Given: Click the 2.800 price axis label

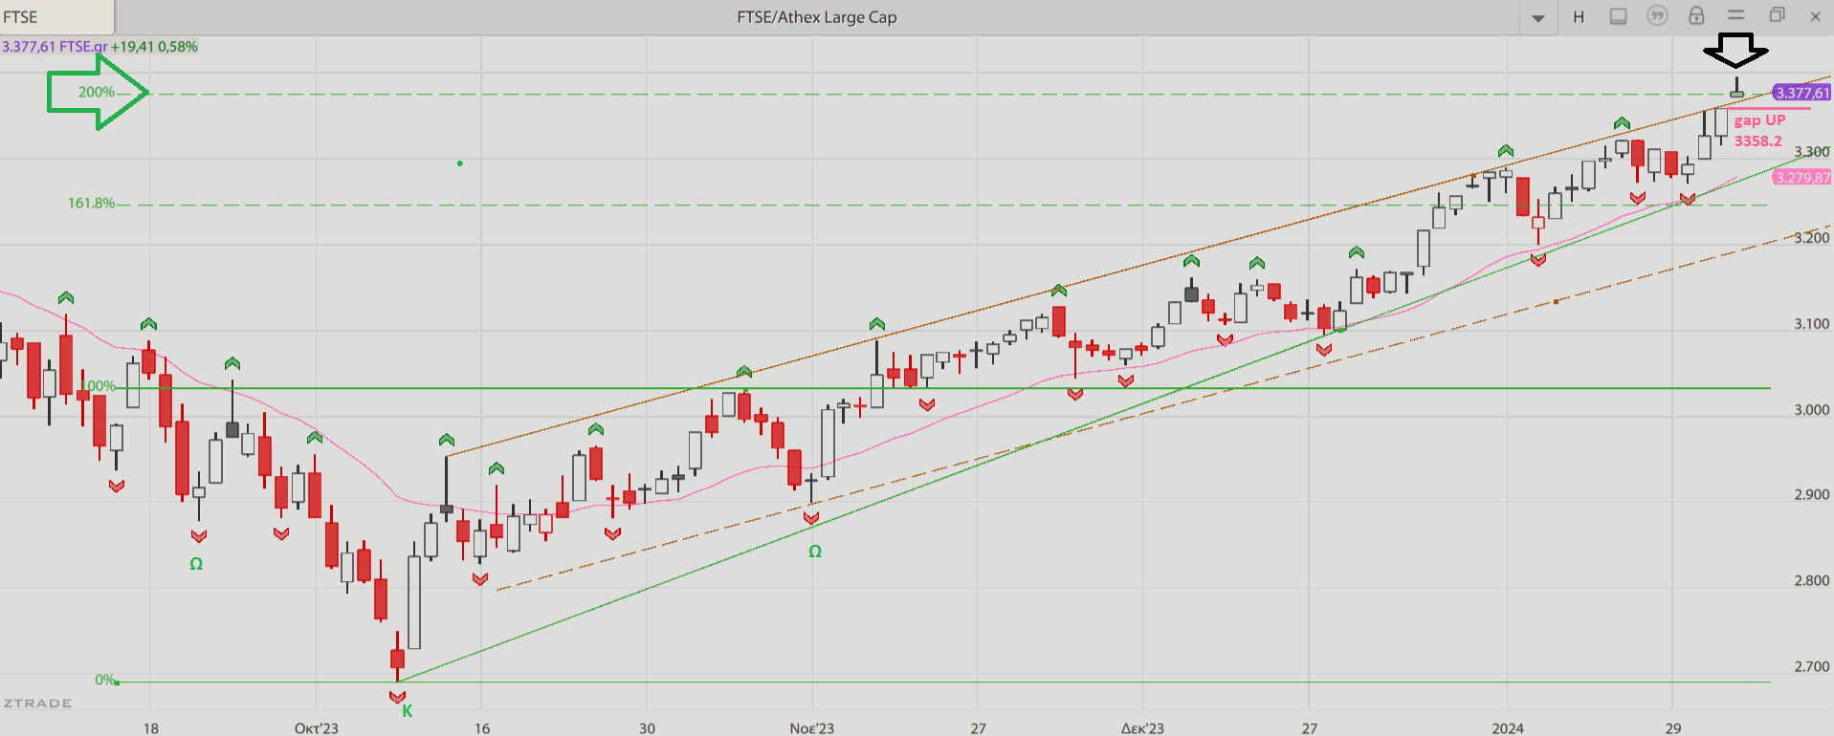Looking at the screenshot, I should [x=1811, y=581].
